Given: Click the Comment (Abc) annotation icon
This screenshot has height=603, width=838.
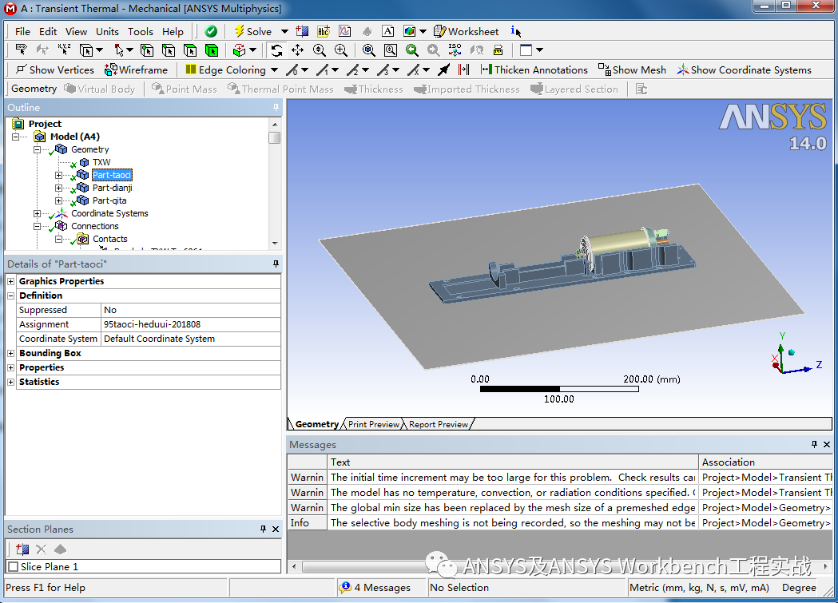Looking at the screenshot, I should click(324, 31).
